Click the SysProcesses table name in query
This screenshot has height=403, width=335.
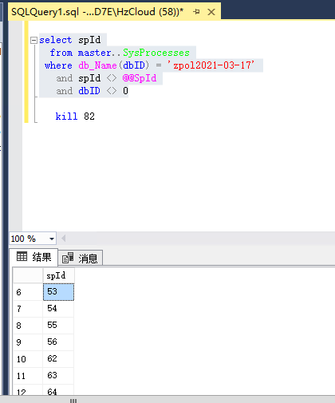pyautogui.click(x=156, y=53)
